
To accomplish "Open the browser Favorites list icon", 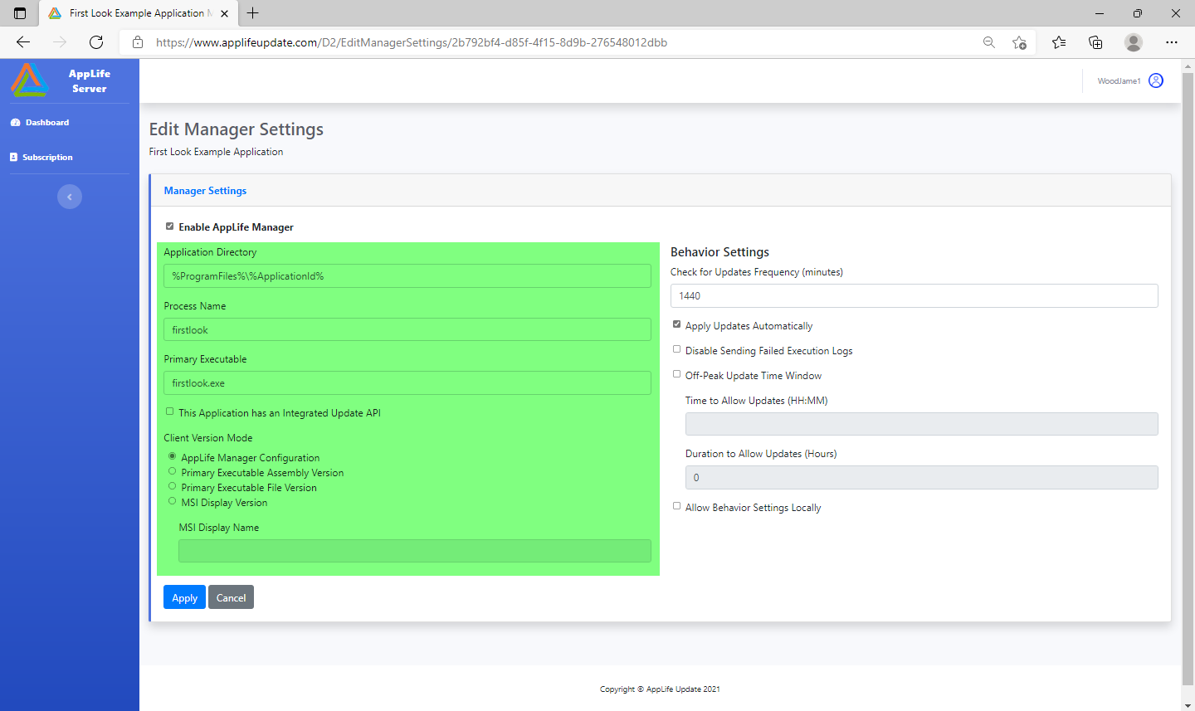I will [x=1059, y=42].
